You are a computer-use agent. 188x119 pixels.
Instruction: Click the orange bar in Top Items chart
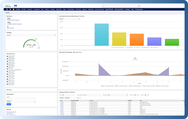coord(137,40)
